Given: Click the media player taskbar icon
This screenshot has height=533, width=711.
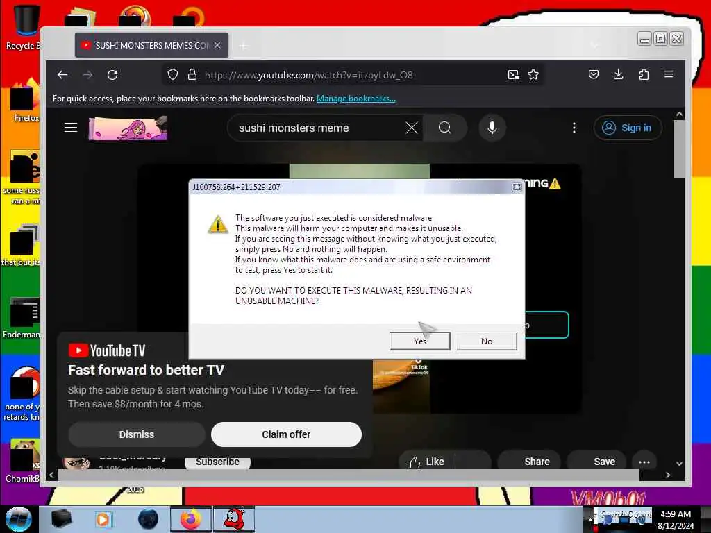Looking at the screenshot, I should pos(103,519).
